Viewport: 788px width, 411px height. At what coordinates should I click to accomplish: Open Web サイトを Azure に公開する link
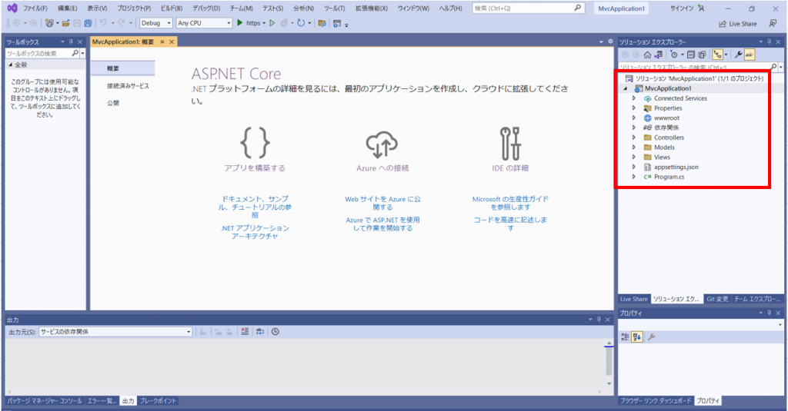pyautogui.click(x=382, y=204)
